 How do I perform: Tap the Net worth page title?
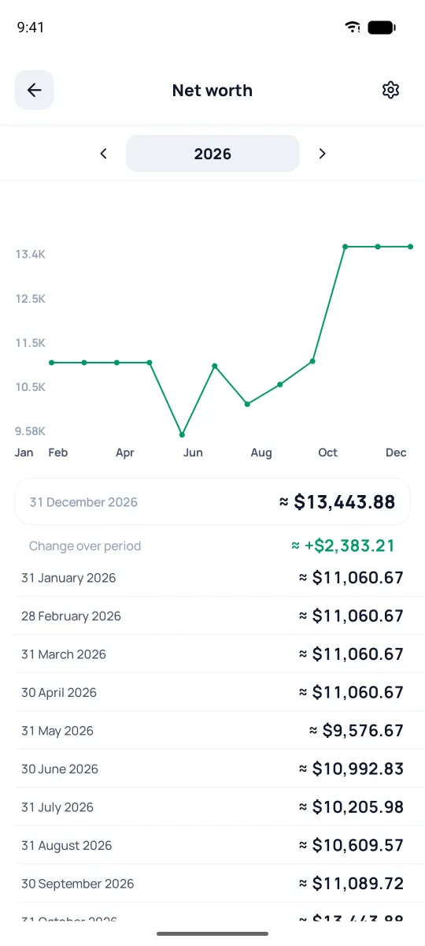(213, 91)
